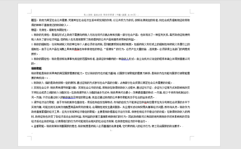The width and height of the screenshot is (241, 149).
Task: Click the blue-underlined text 转移面及于
Action: [x=69, y=97]
